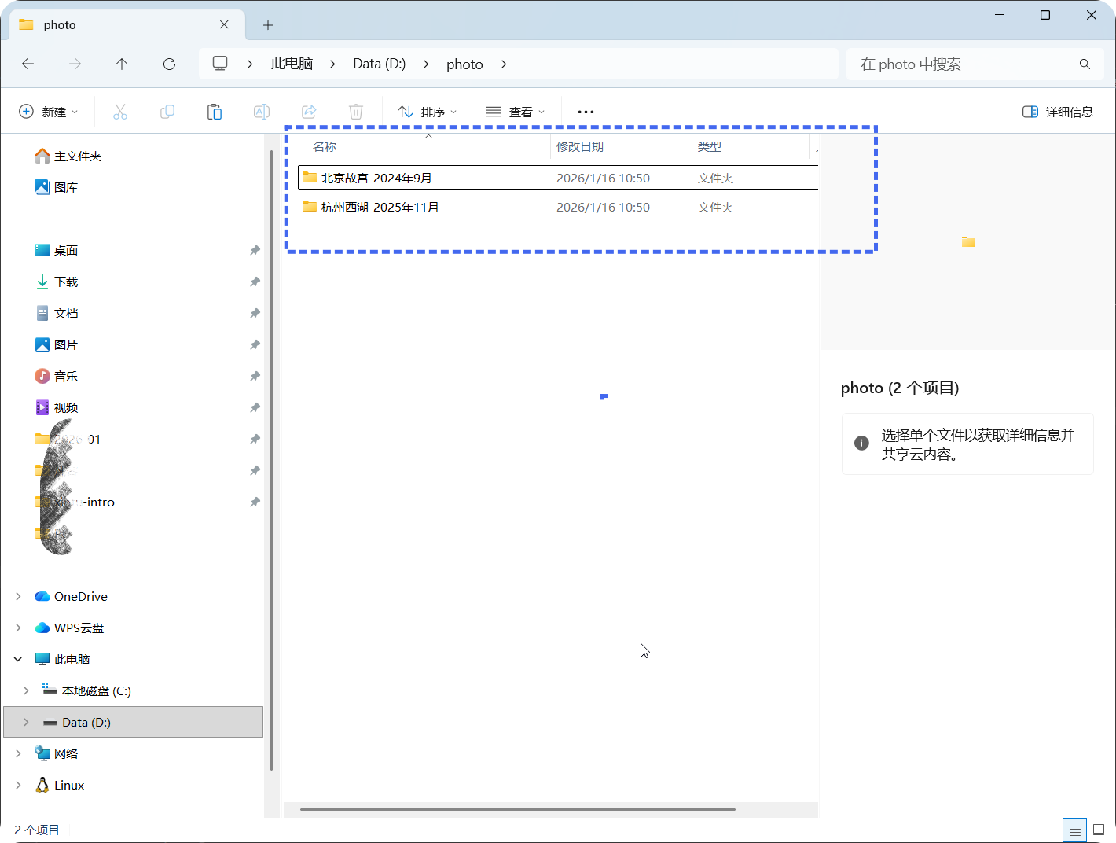Switch to details list view in status bar
Screen dimensions: 1116x843
(1074, 830)
